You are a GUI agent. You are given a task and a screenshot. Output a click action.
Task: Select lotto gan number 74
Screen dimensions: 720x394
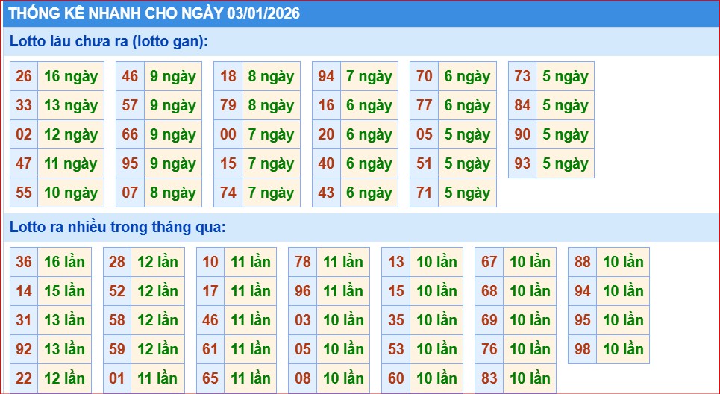pyautogui.click(x=228, y=193)
